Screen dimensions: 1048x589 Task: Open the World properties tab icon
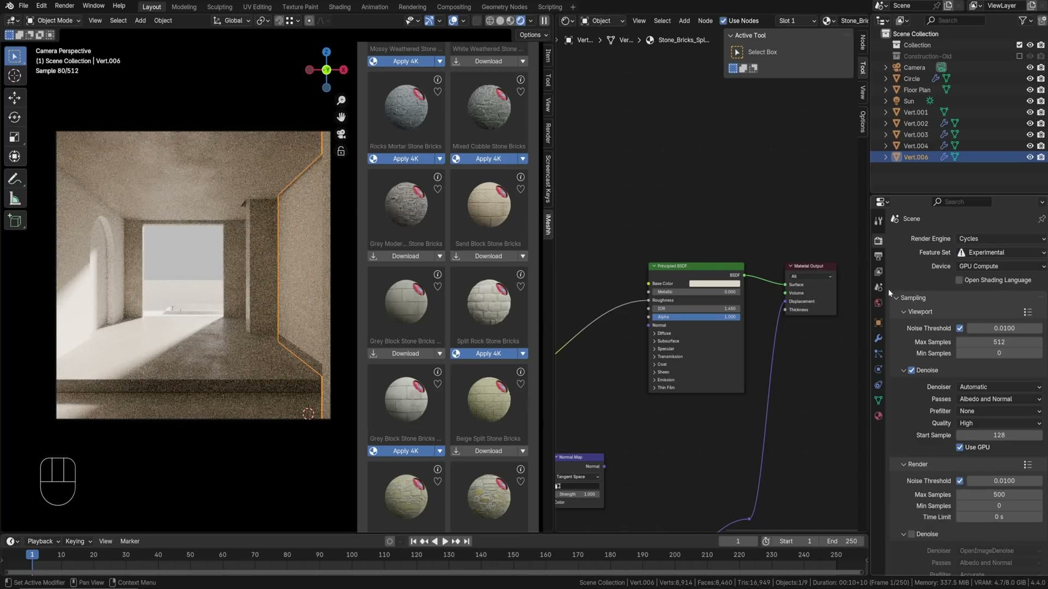[878, 303]
